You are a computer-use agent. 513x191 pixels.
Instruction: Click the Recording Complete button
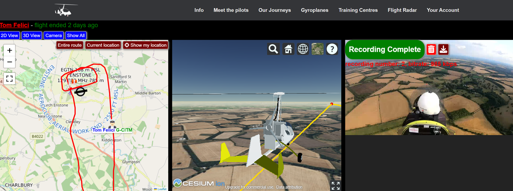coord(385,50)
